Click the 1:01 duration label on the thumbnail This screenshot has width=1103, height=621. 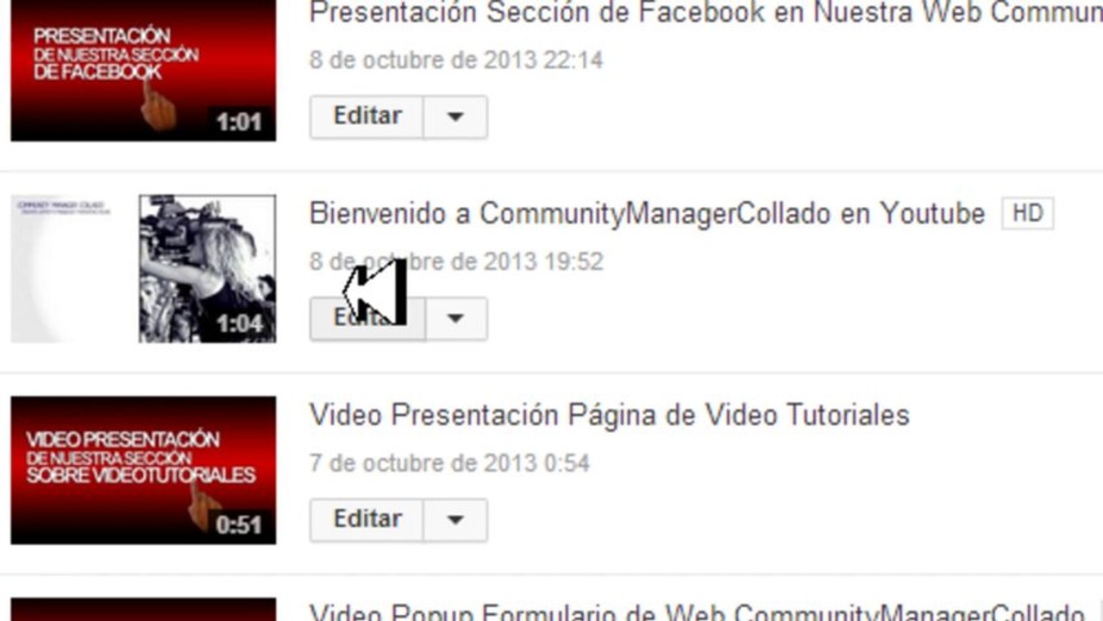click(240, 122)
